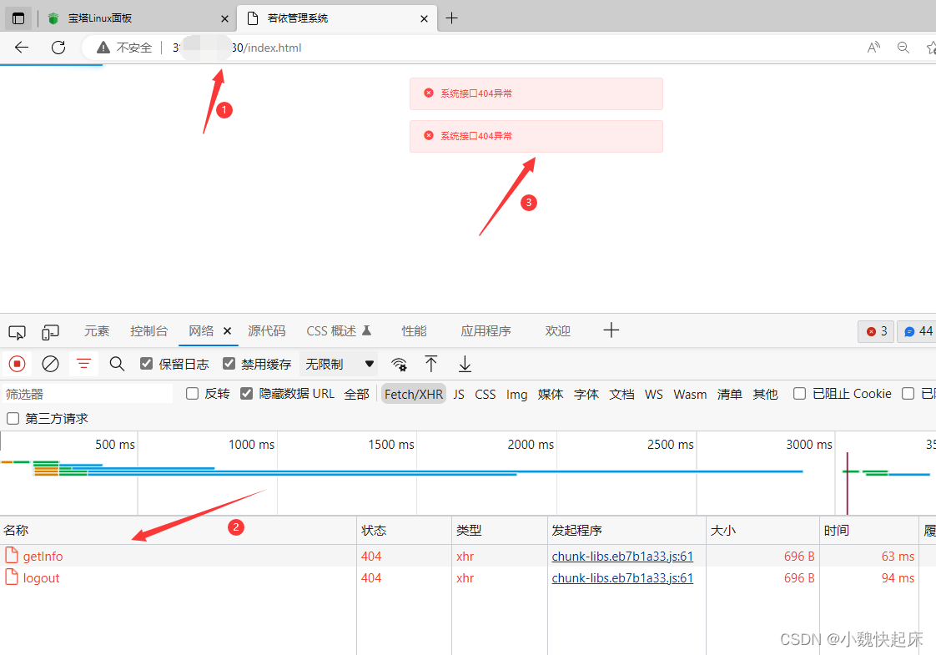Select the getInfo request row

coord(468,556)
